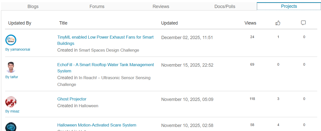This screenshot has width=321, height=131.
Task: Open the Halloween group under Ghost Projector
Action: pyautogui.click(x=88, y=106)
